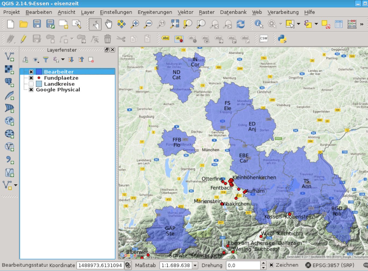The image size is (368, 271).
Task: Select the Identify Features tool
Action: (259, 24)
